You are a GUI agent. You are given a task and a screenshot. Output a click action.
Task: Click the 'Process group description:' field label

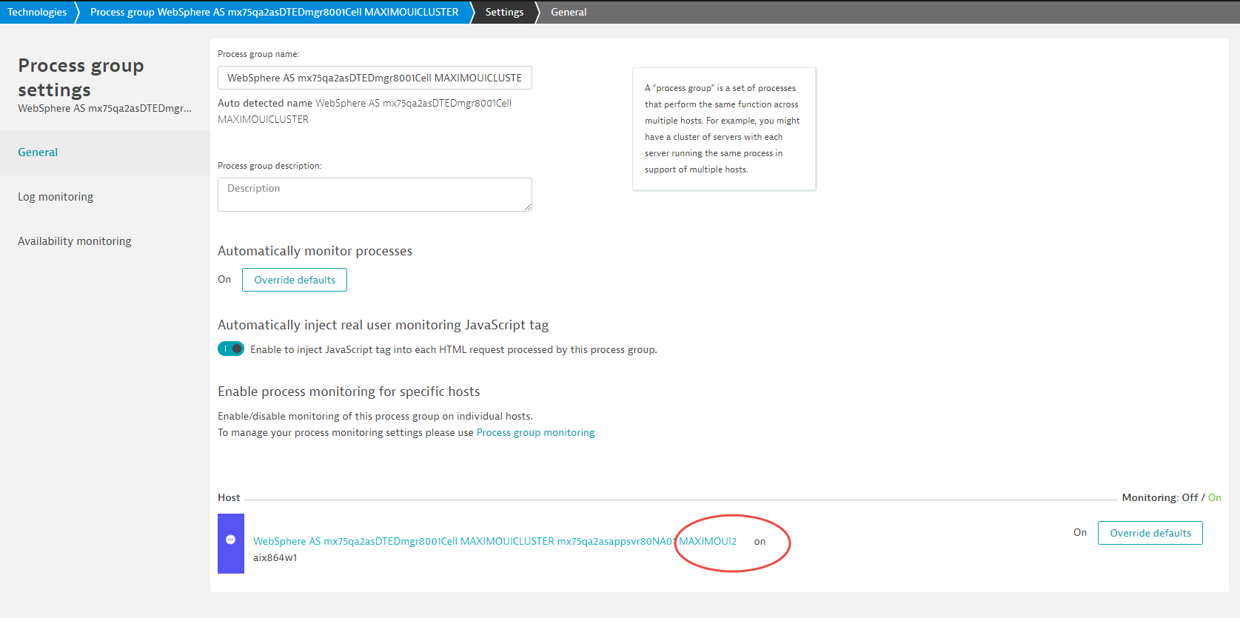click(x=269, y=166)
